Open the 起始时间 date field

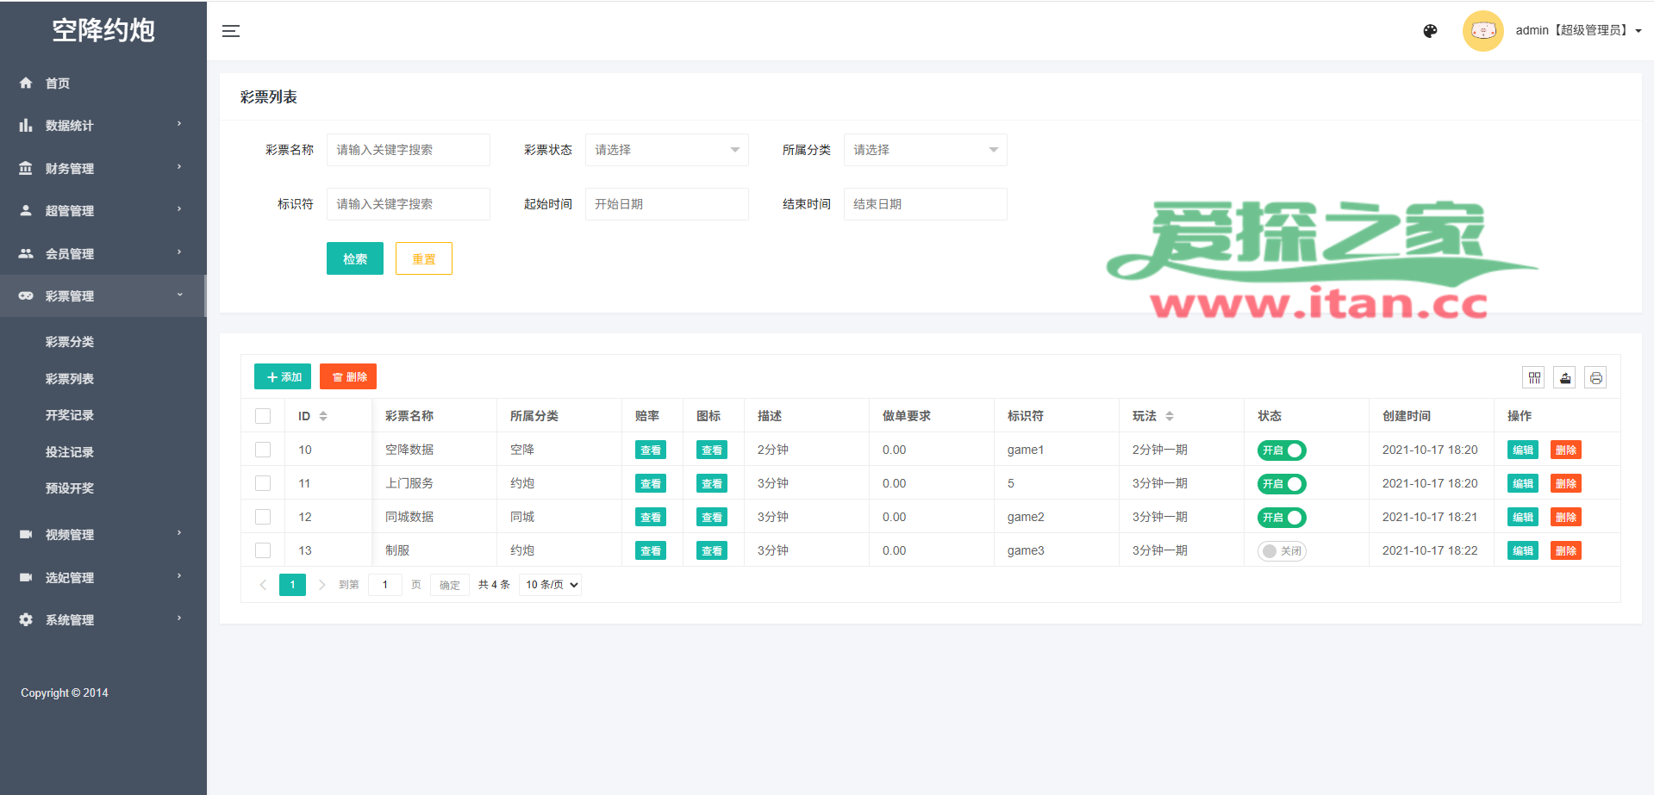point(667,204)
